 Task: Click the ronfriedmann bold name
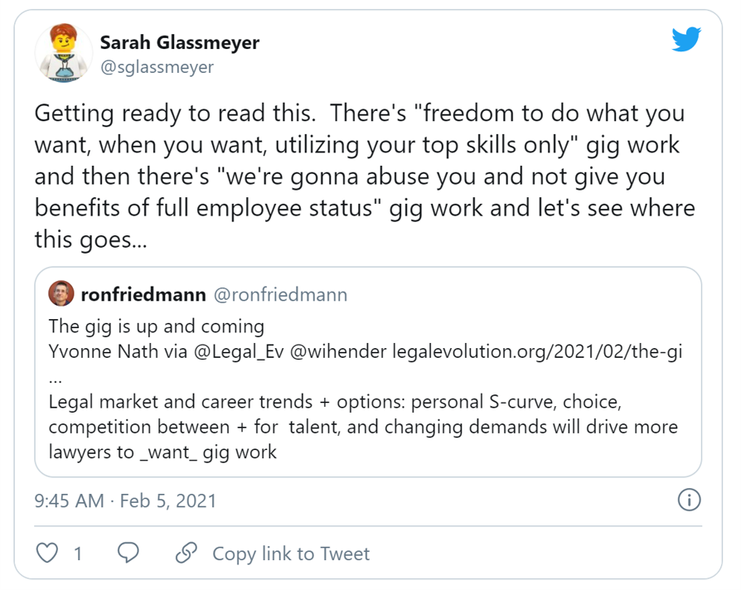click(x=143, y=295)
